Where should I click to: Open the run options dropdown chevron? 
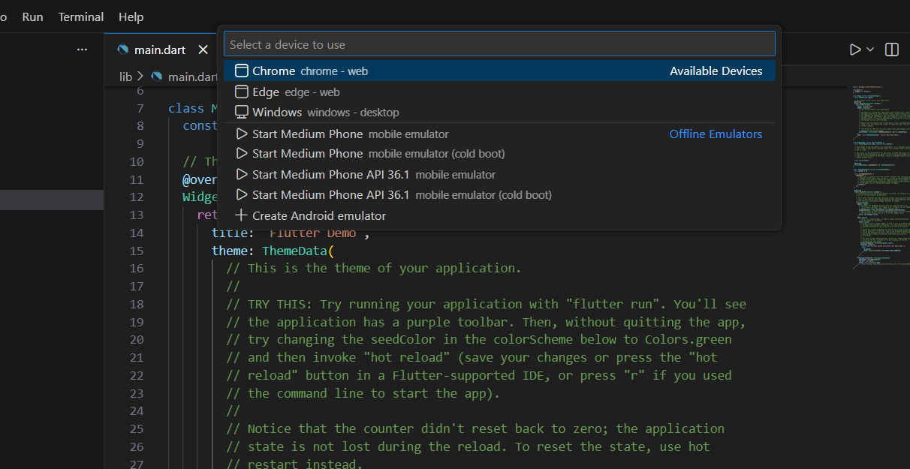[871, 50]
